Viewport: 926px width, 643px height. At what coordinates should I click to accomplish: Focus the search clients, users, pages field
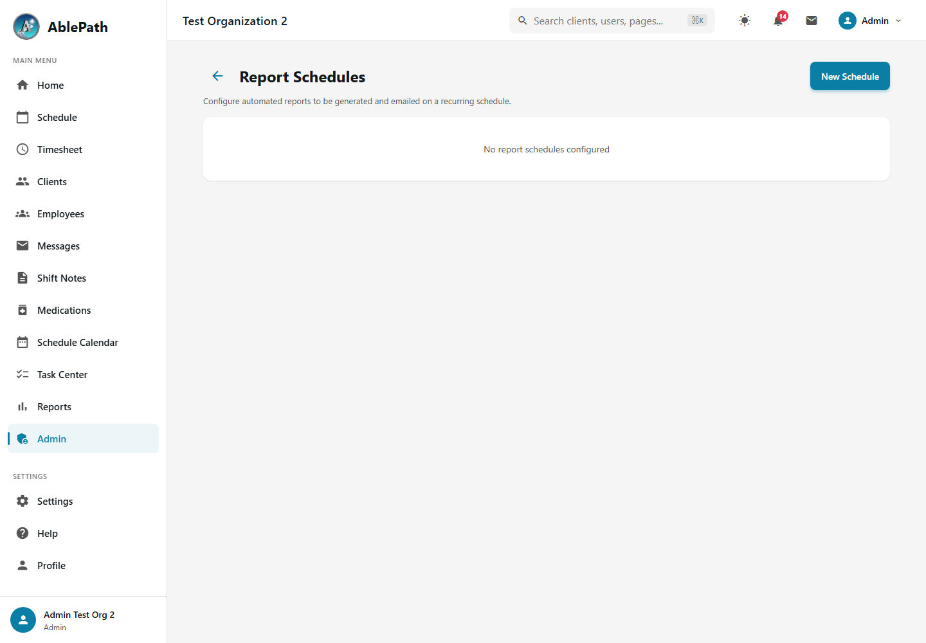(x=612, y=21)
